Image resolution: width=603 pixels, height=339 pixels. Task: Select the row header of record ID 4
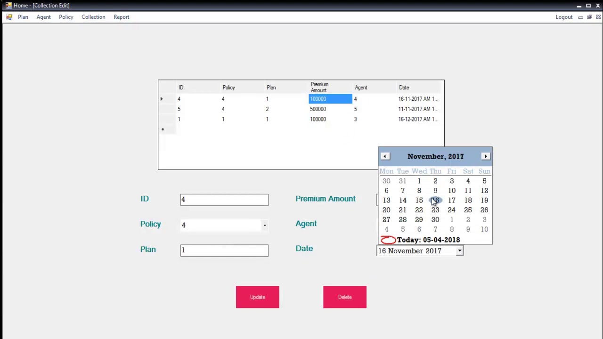pos(167,99)
